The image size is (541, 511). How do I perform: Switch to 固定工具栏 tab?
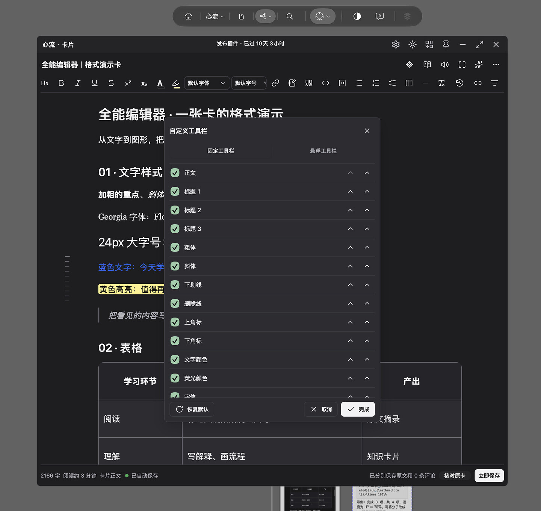tap(221, 151)
